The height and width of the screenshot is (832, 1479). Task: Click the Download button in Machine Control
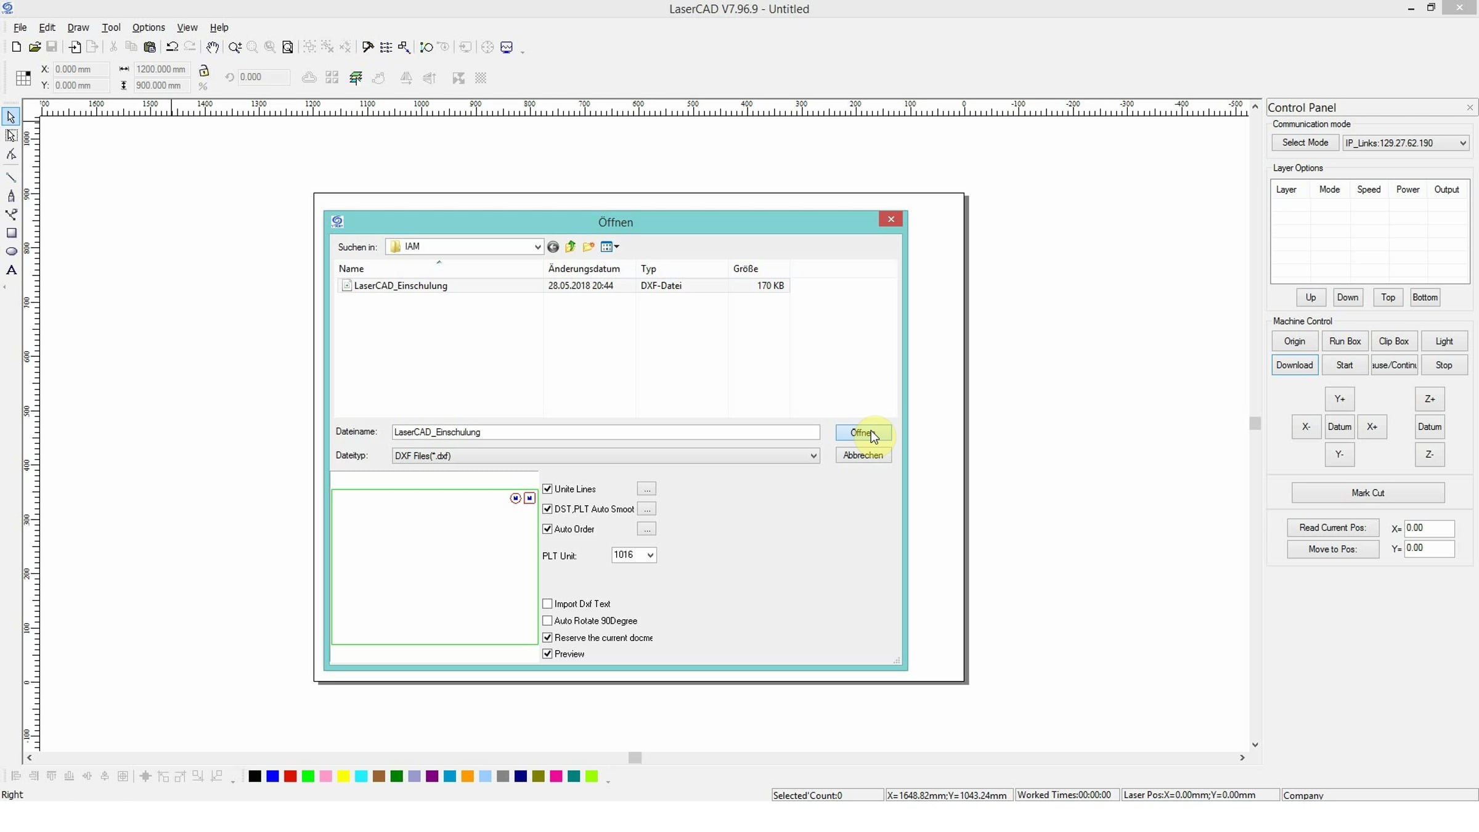point(1295,365)
